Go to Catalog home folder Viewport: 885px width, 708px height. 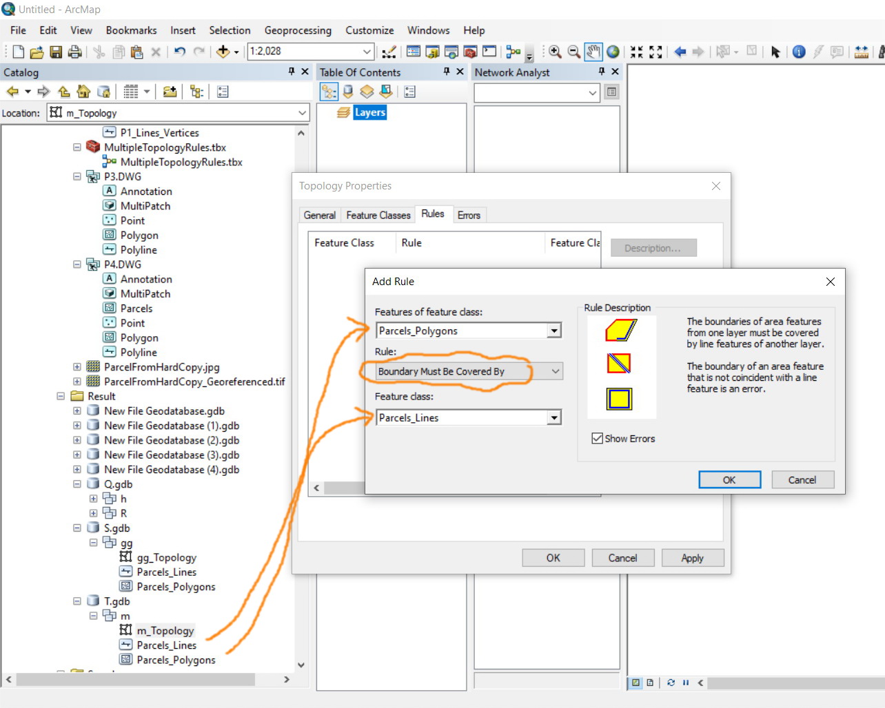pos(83,92)
